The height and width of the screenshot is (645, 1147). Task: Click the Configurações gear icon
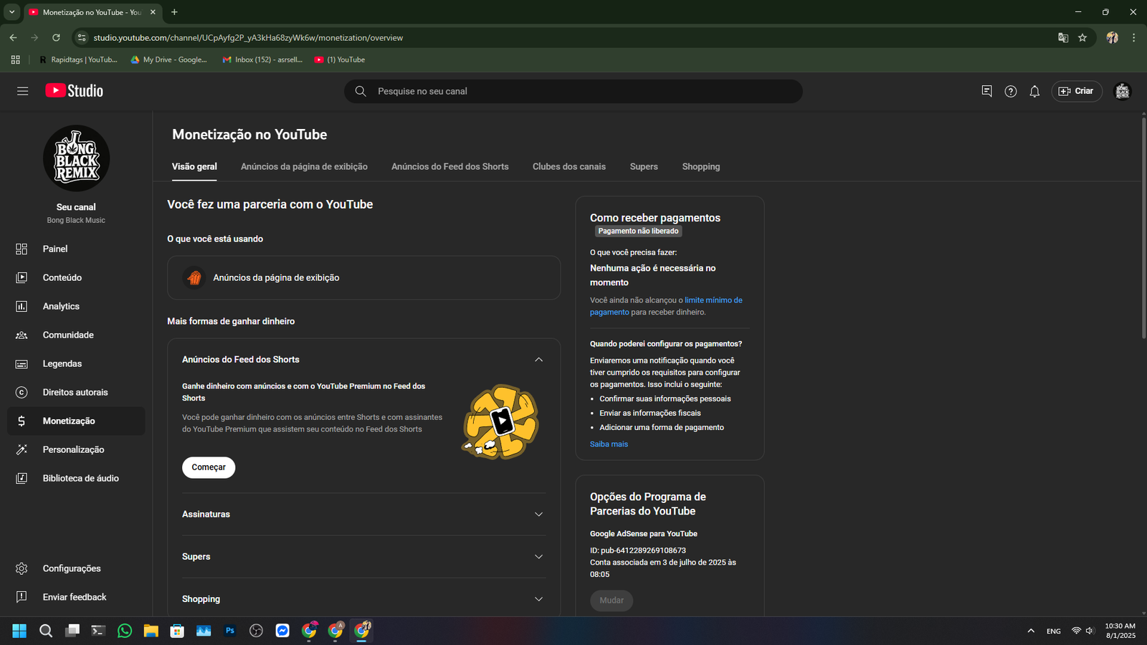[x=22, y=568]
